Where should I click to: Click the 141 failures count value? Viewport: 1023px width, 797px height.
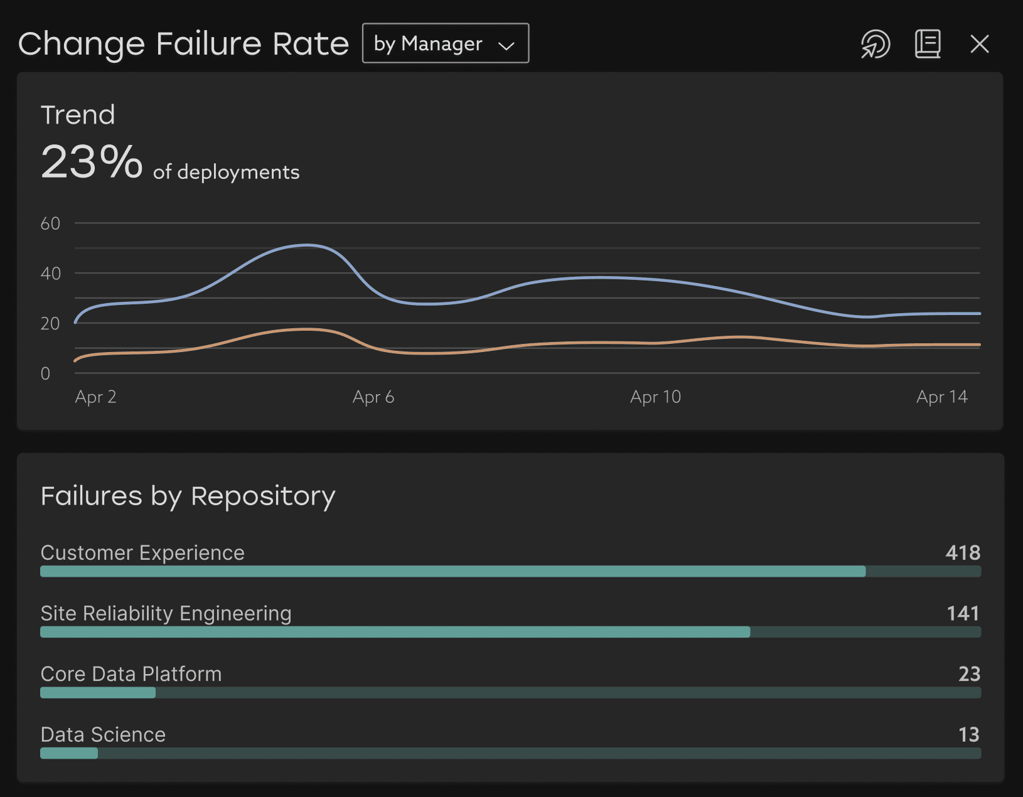point(963,613)
